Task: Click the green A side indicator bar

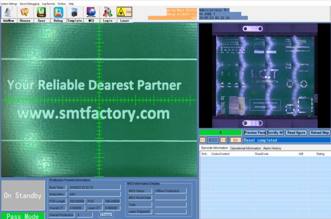Action: point(220,132)
